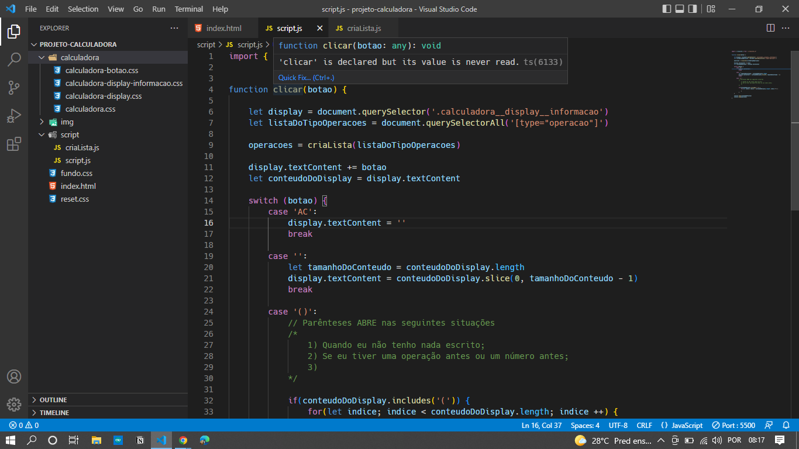Open the Help menu
This screenshot has height=449, width=799.
click(220, 9)
